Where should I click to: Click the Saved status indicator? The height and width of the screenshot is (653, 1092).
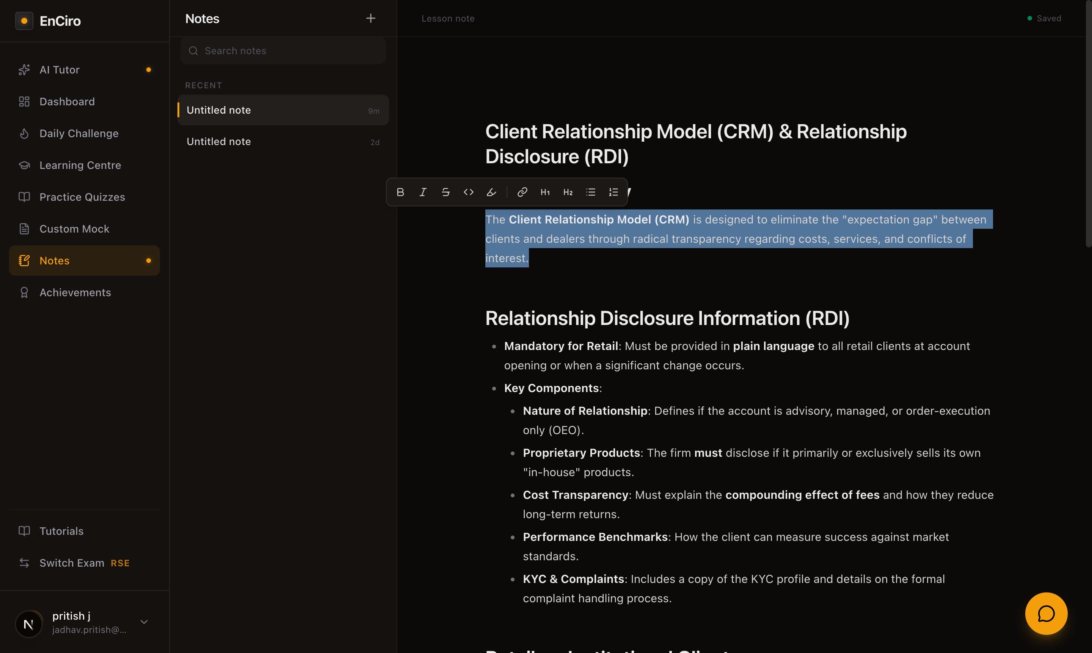(1044, 18)
